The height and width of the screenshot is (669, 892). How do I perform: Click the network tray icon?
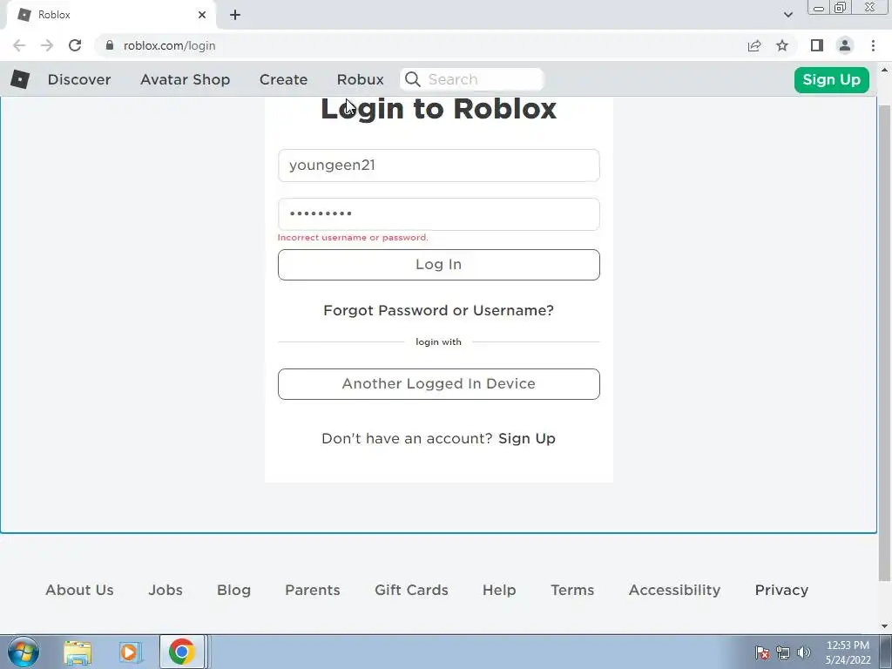[783, 652]
